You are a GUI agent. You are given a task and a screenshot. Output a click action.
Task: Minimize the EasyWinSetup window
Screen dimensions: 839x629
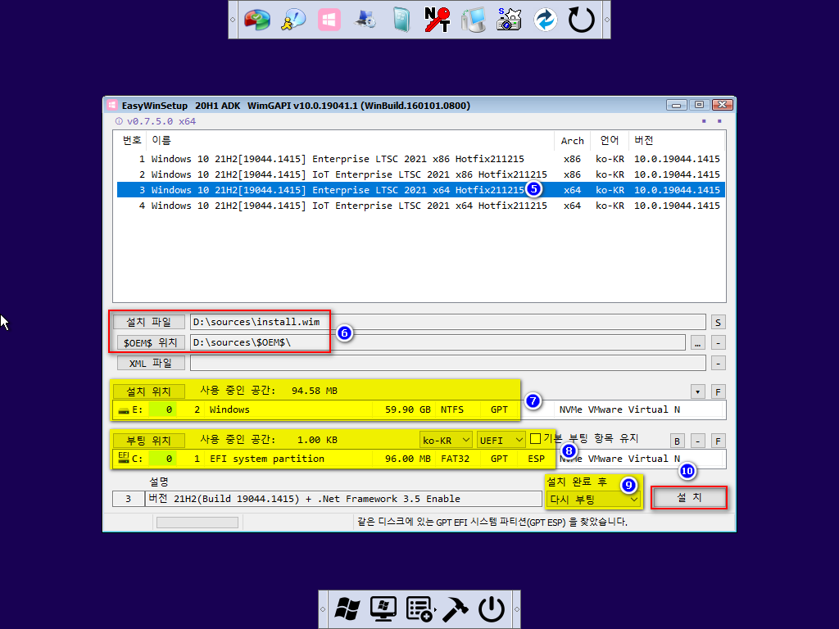676,105
